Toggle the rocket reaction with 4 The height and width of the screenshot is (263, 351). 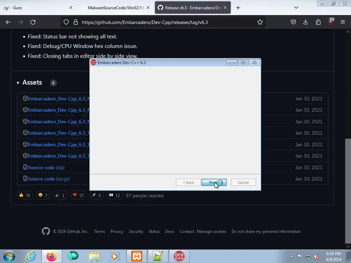click(96, 195)
